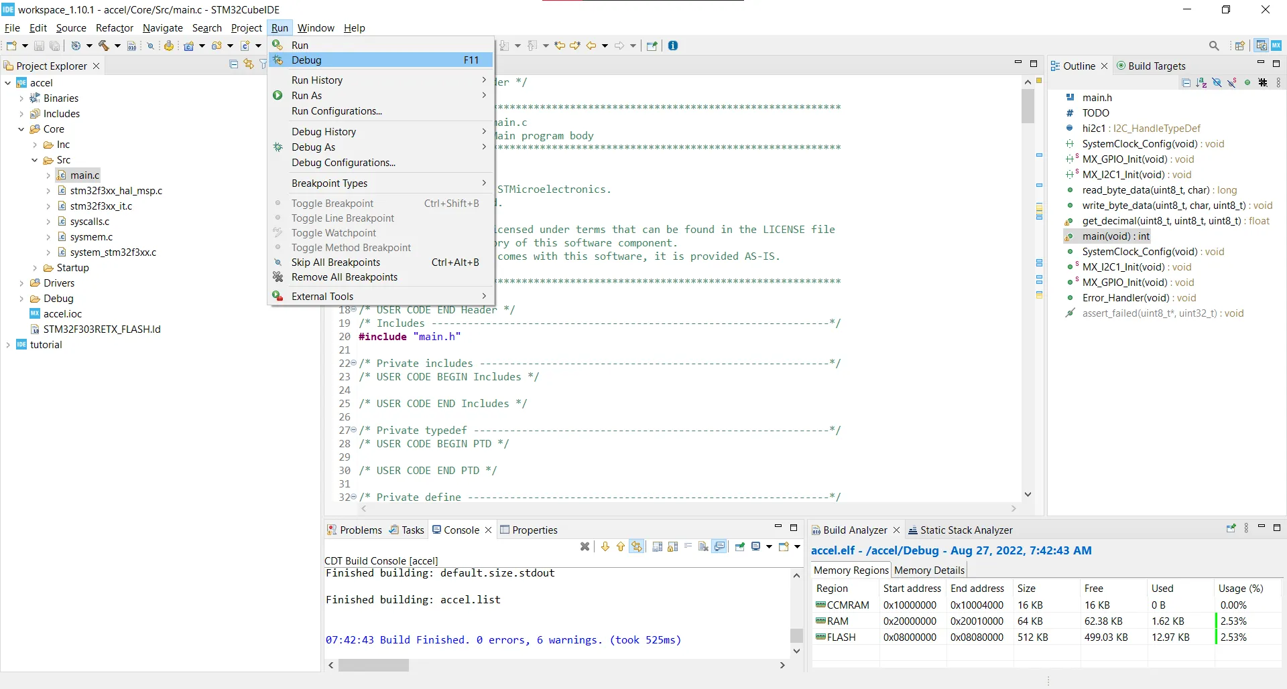The width and height of the screenshot is (1287, 689).
Task: Open the build hammer dropdown arrow
Action: coord(117,46)
